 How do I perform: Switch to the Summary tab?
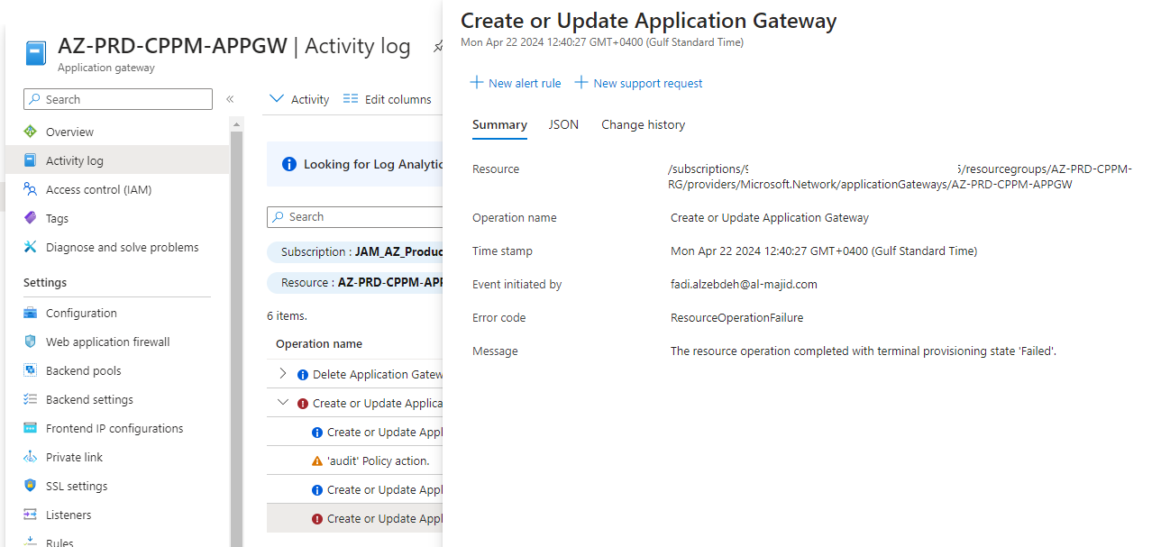tap(499, 124)
